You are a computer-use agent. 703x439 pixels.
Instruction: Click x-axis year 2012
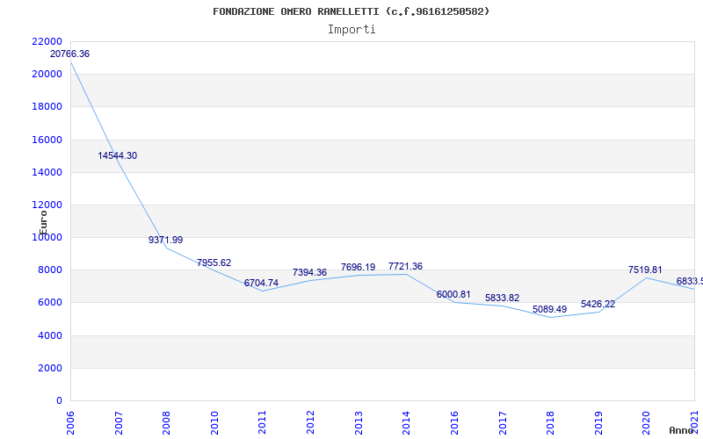pyautogui.click(x=310, y=423)
